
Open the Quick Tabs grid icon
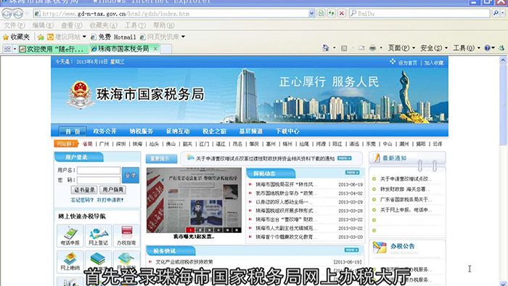tap(7, 49)
